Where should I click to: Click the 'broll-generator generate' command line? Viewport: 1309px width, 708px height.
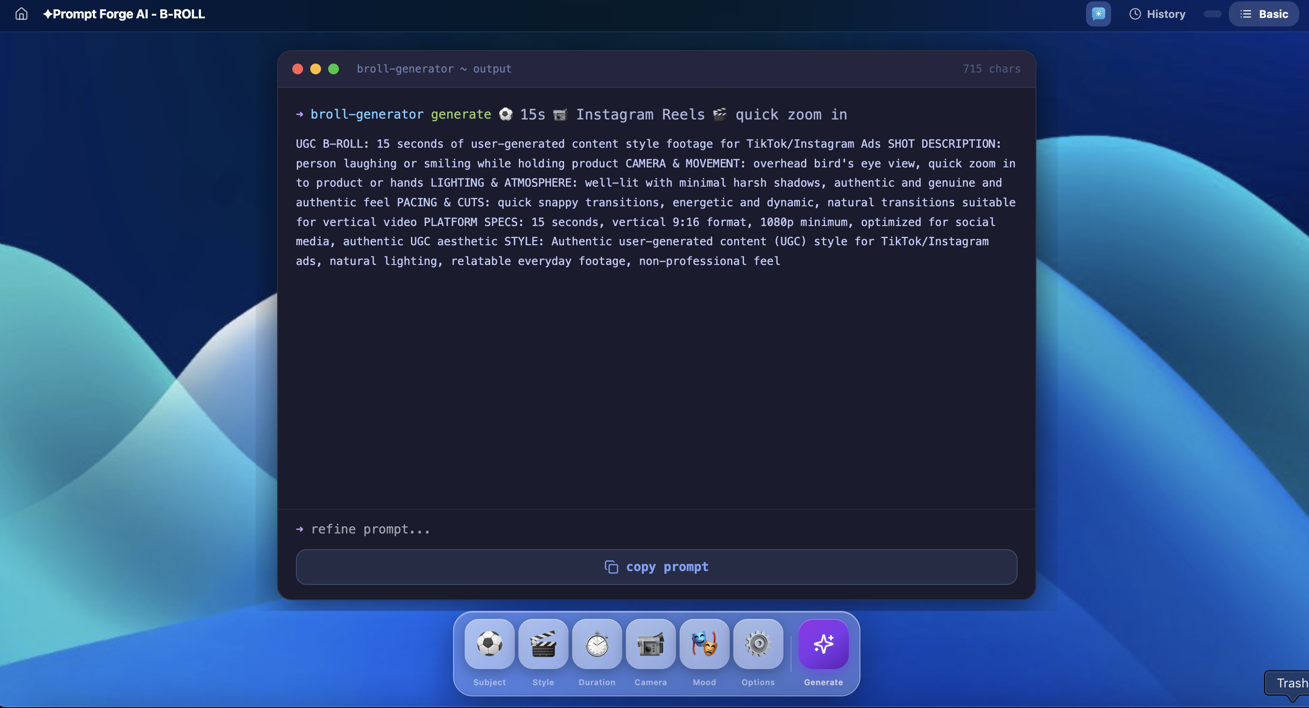coord(571,114)
